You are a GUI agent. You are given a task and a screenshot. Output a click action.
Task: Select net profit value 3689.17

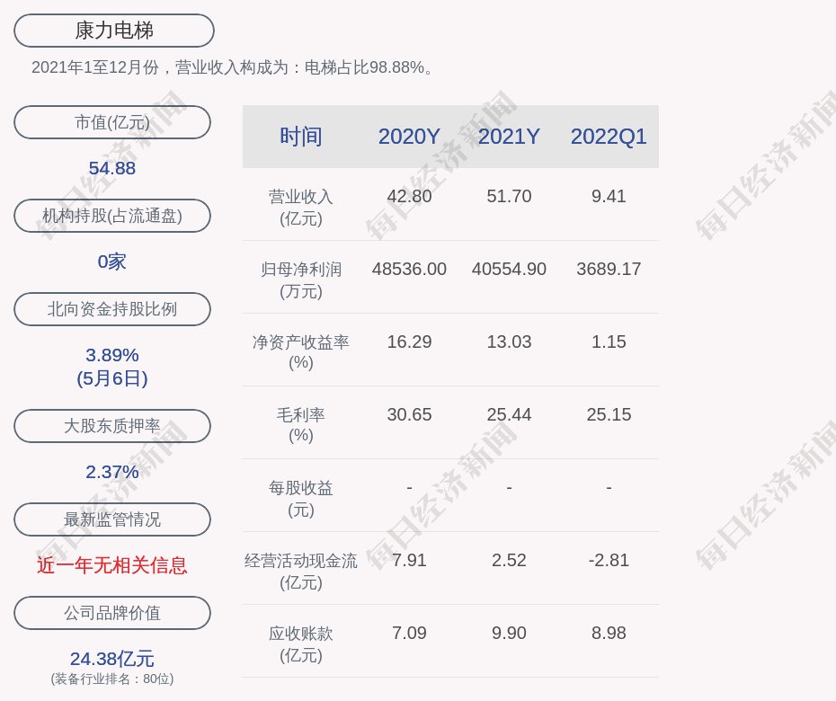click(609, 270)
